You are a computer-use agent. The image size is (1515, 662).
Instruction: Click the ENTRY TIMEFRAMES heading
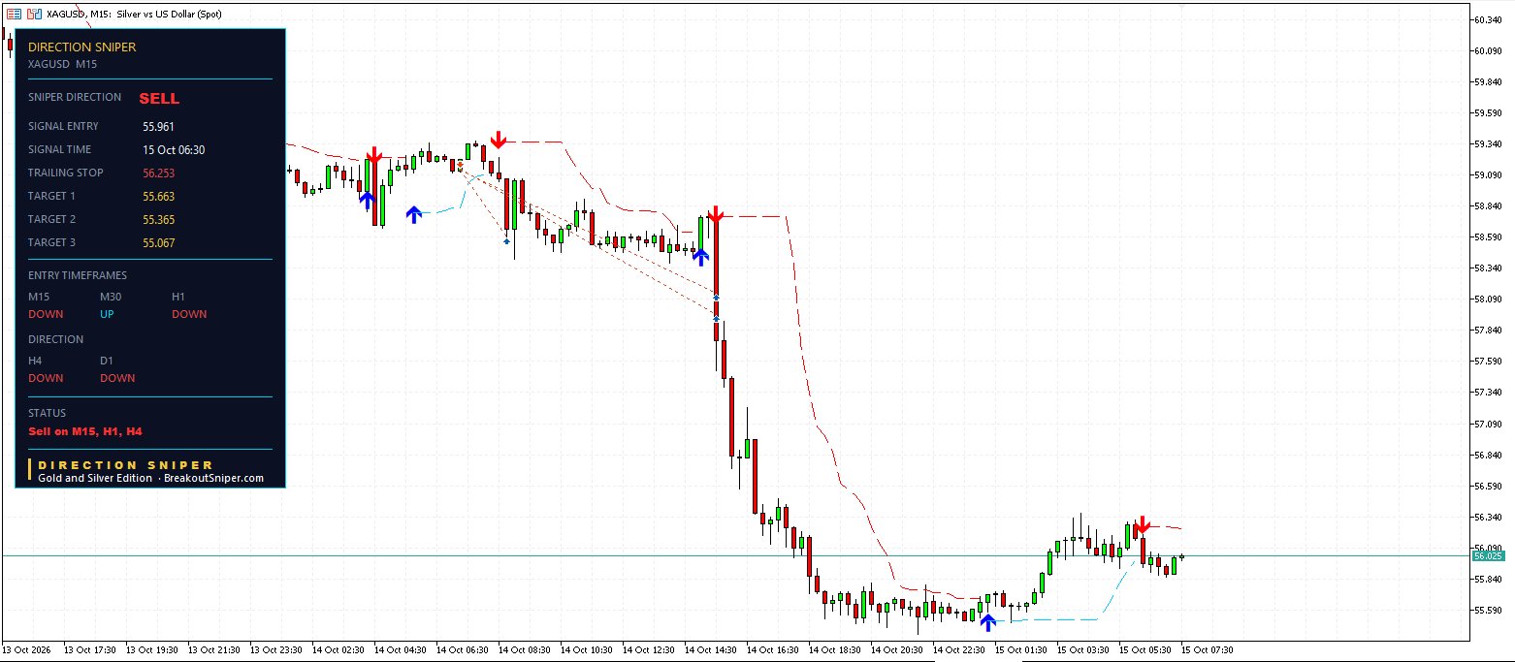click(78, 275)
